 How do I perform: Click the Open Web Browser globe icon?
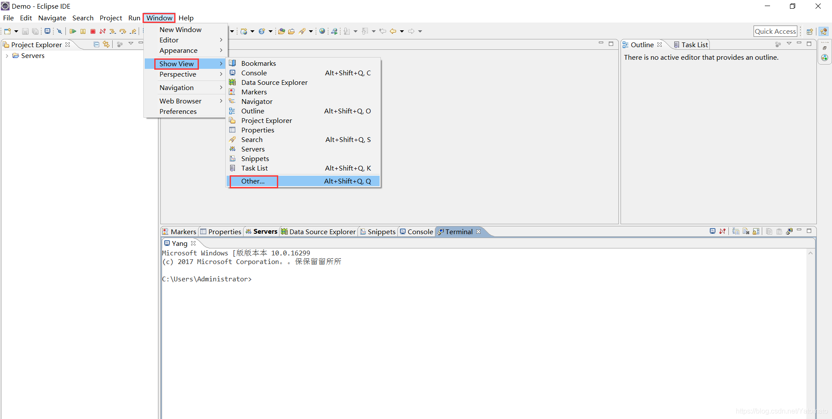coord(322,31)
